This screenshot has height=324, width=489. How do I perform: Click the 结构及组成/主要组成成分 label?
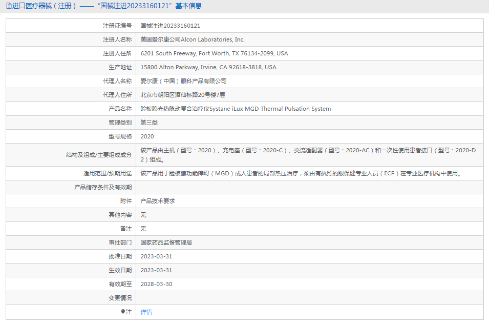[99, 155]
